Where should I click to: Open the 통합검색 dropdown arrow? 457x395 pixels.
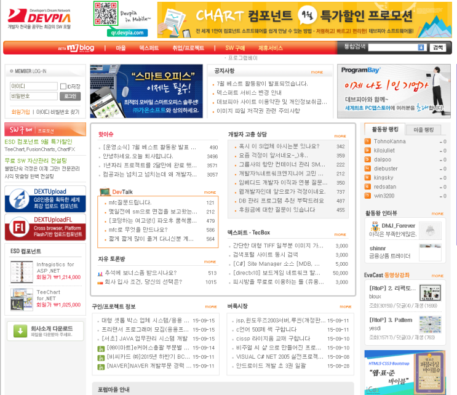(421, 47)
